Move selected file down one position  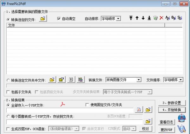tap(143, 18)
